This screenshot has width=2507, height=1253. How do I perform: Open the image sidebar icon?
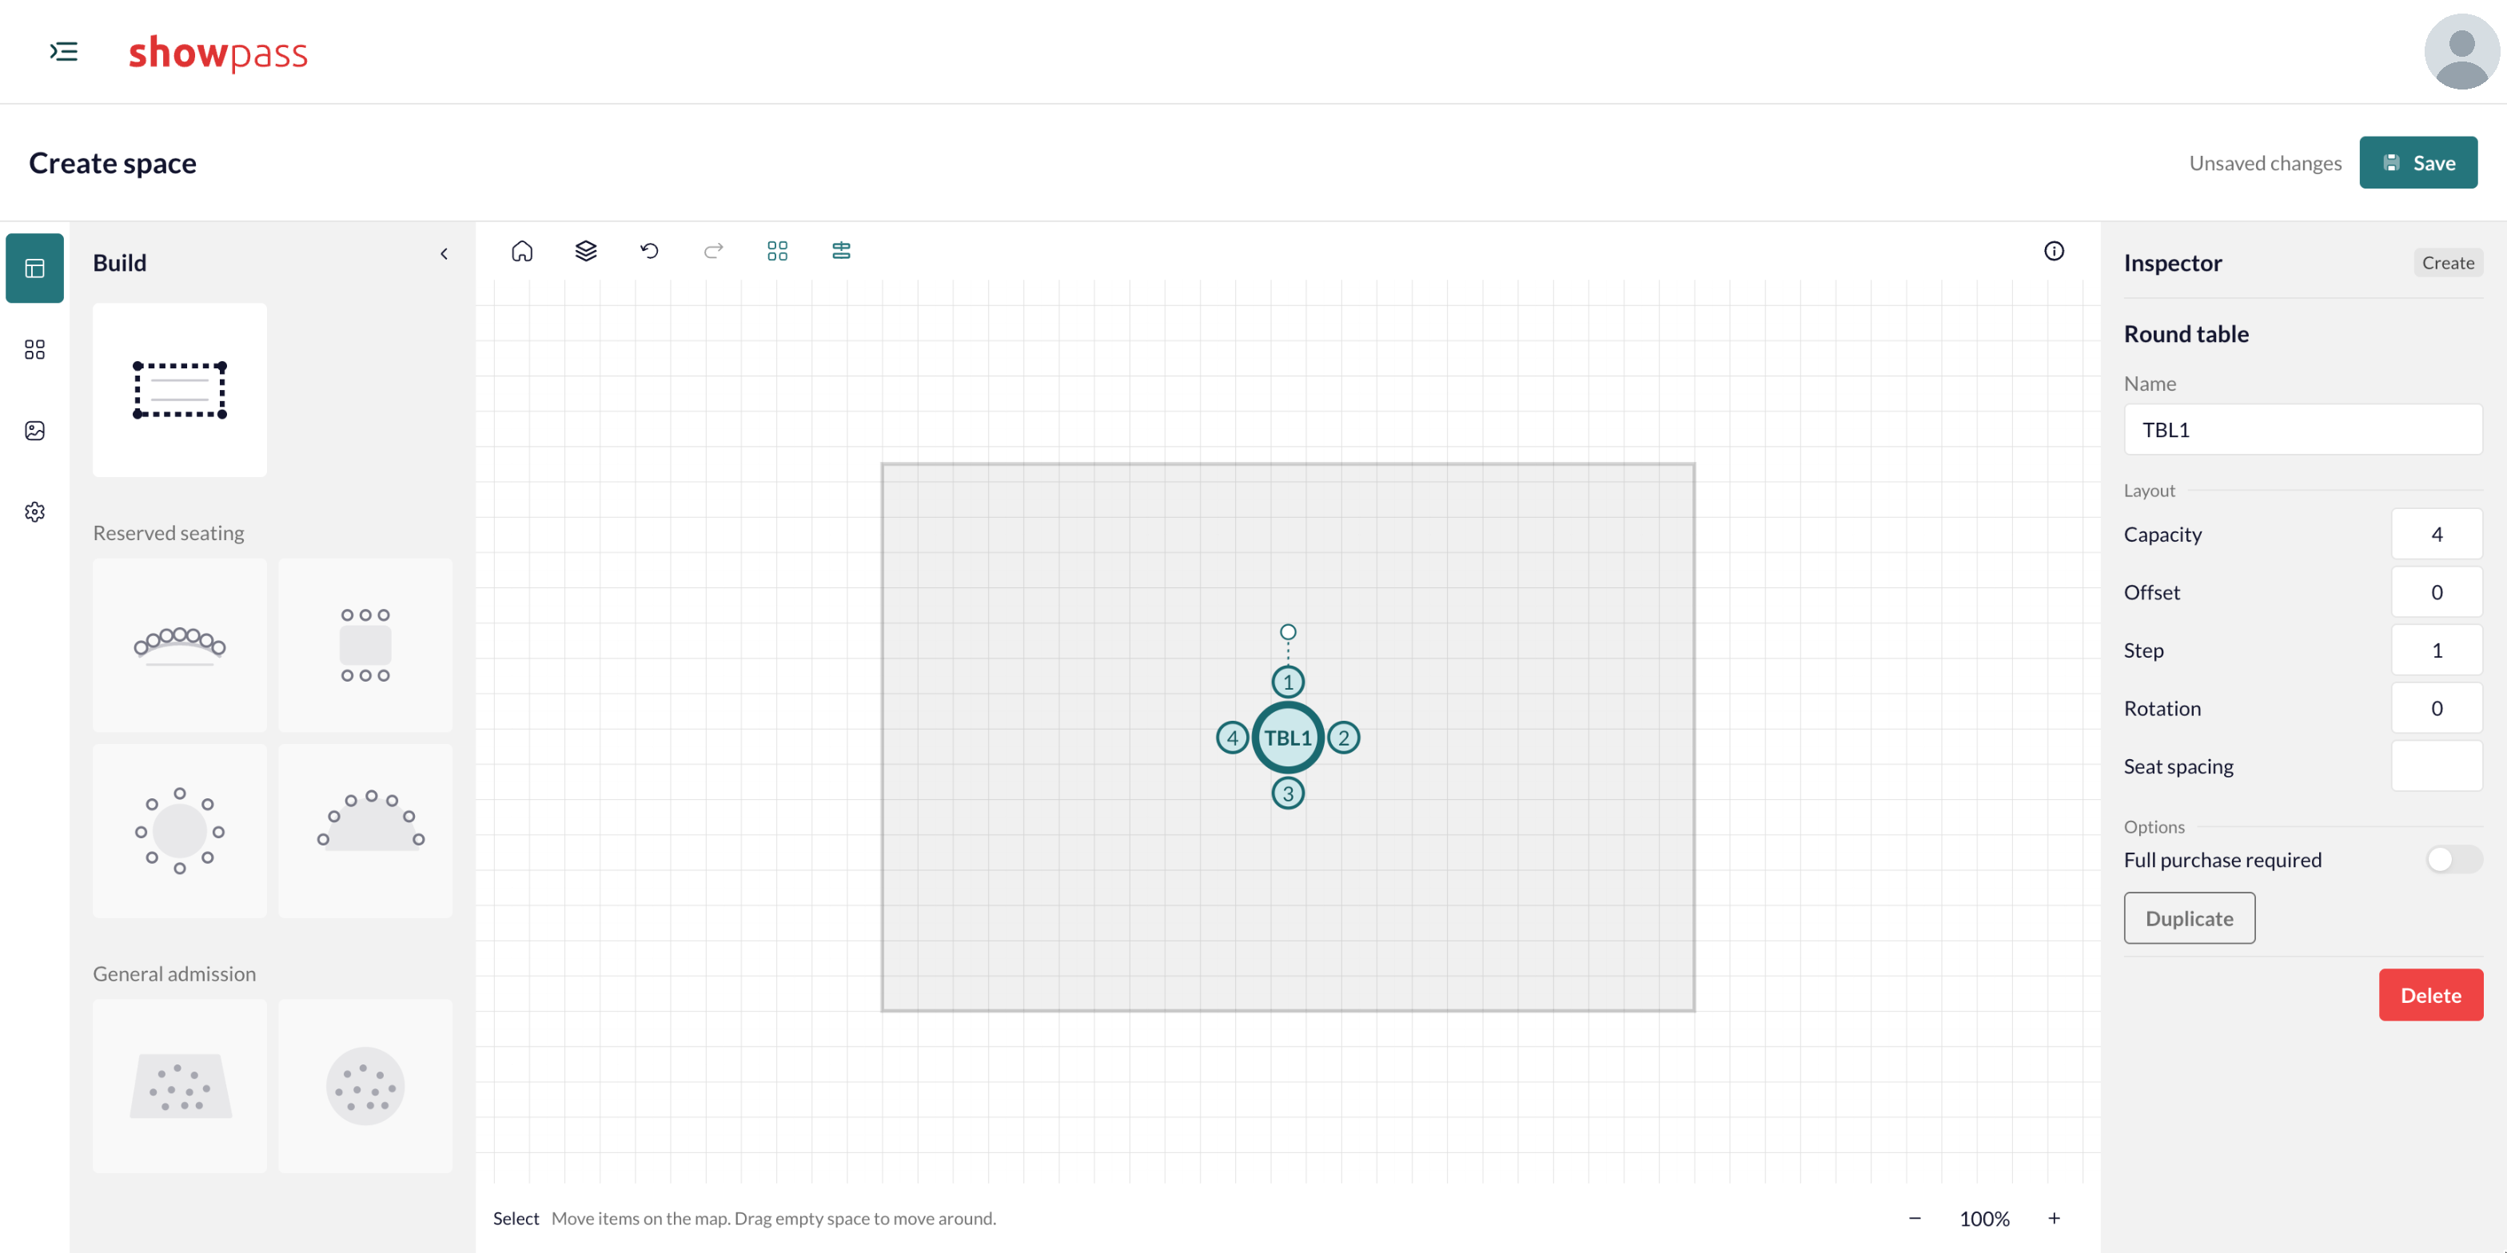[x=35, y=430]
